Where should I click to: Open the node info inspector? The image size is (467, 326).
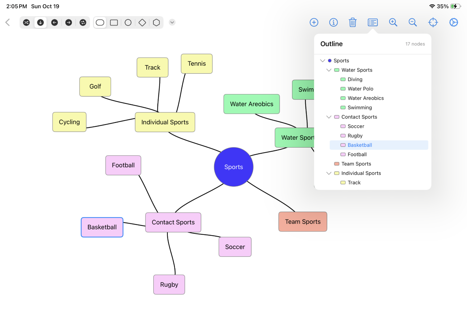pos(333,22)
